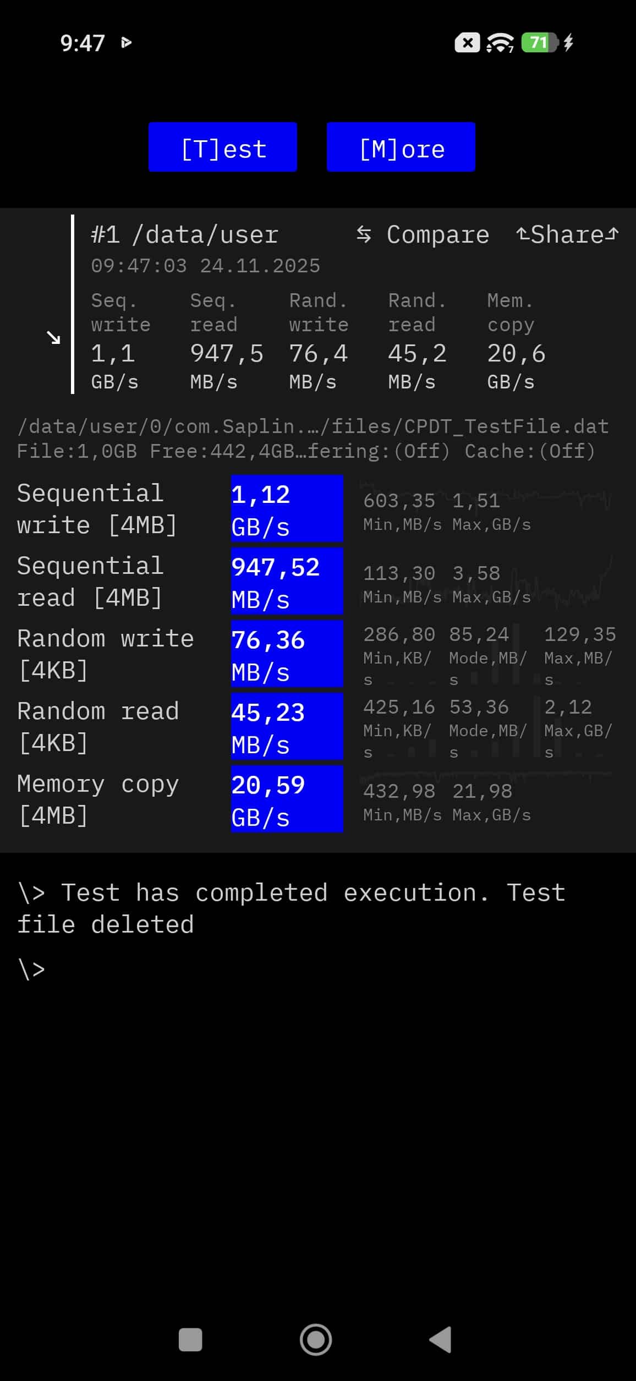The width and height of the screenshot is (636, 1381).
Task: Share the benchmark result
Action: tap(567, 235)
